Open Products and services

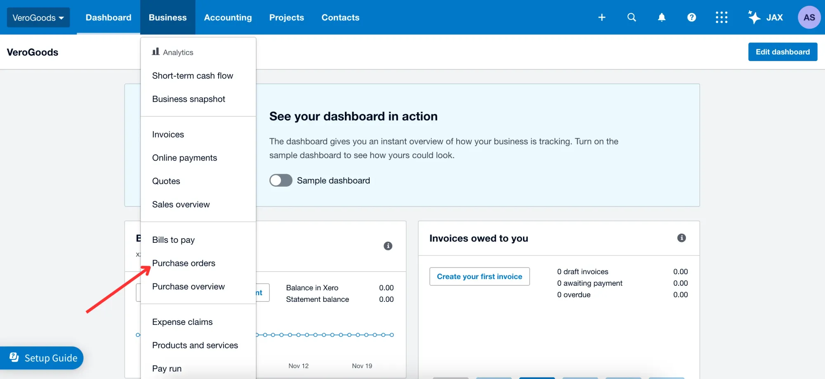[x=198, y=345]
